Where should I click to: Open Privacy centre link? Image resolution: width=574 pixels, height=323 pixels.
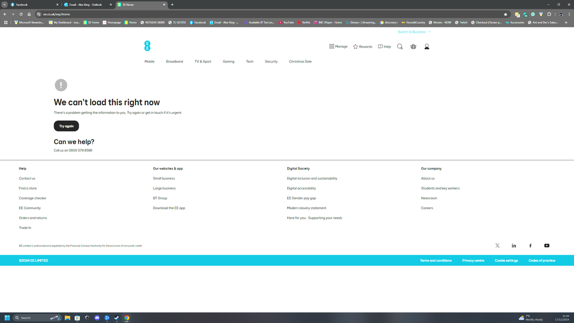click(473, 261)
